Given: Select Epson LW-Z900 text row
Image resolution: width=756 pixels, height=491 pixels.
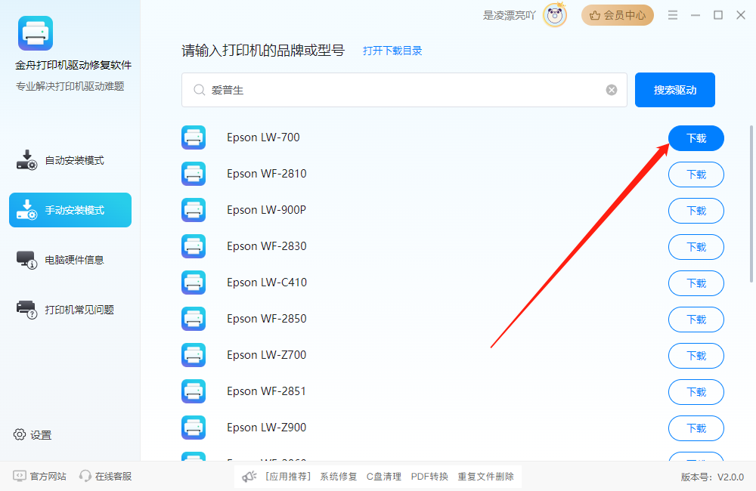Looking at the screenshot, I should [x=267, y=428].
